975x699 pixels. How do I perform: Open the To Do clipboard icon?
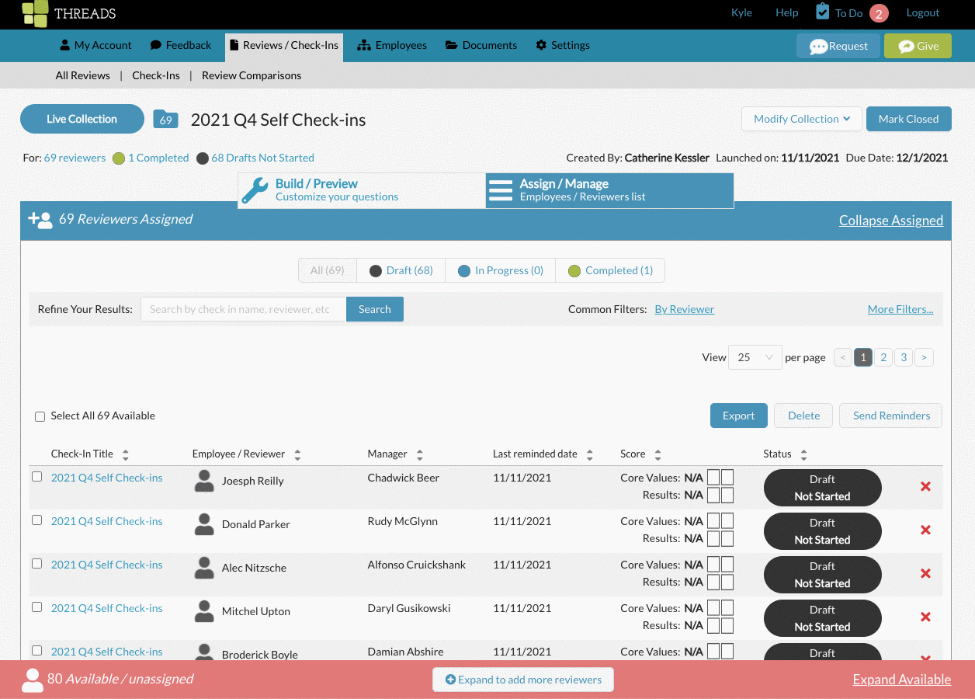pos(823,12)
